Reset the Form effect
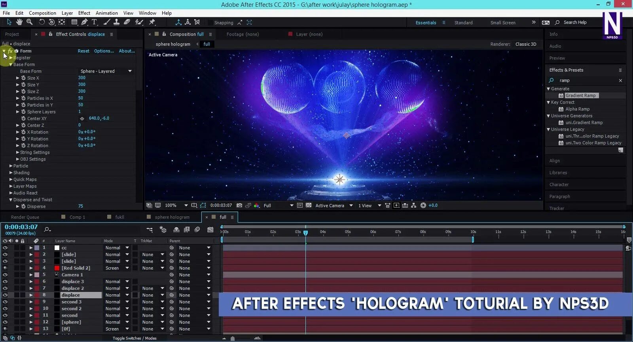633x342 pixels. click(83, 51)
